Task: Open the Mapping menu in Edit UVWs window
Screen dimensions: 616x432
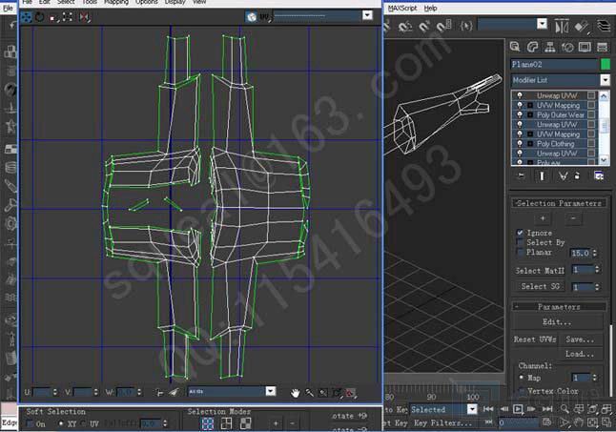Action: tap(116, 2)
